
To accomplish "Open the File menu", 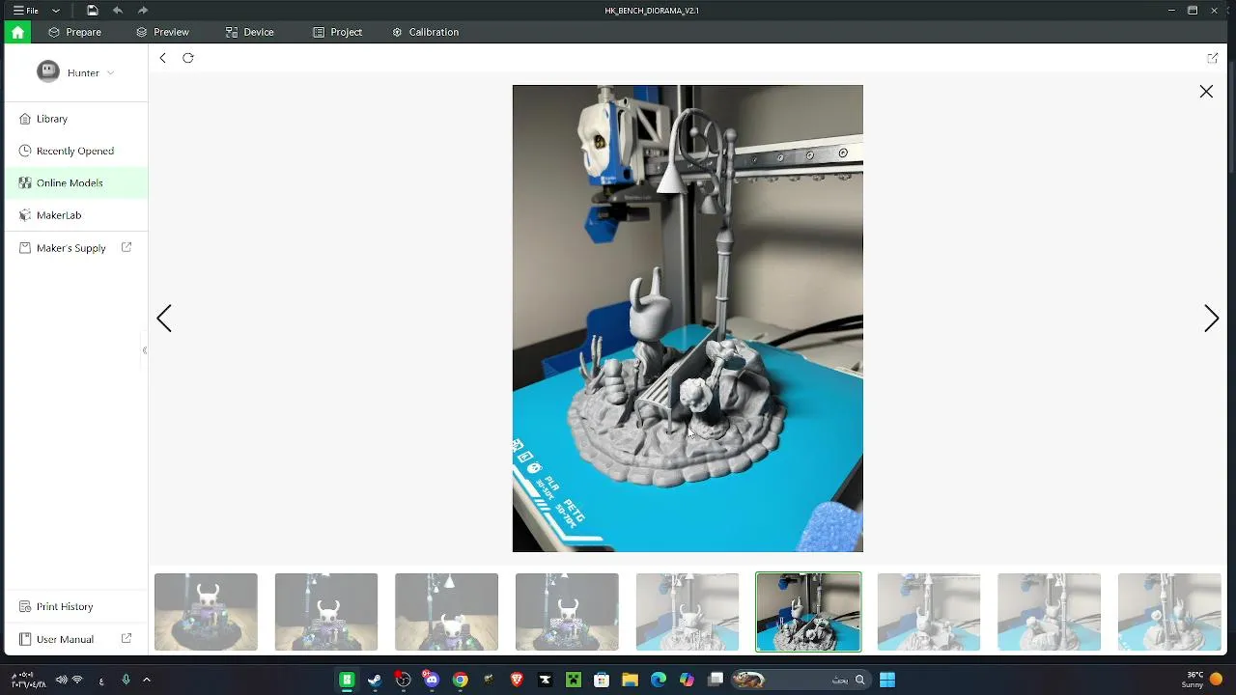I will tap(26, 11).
